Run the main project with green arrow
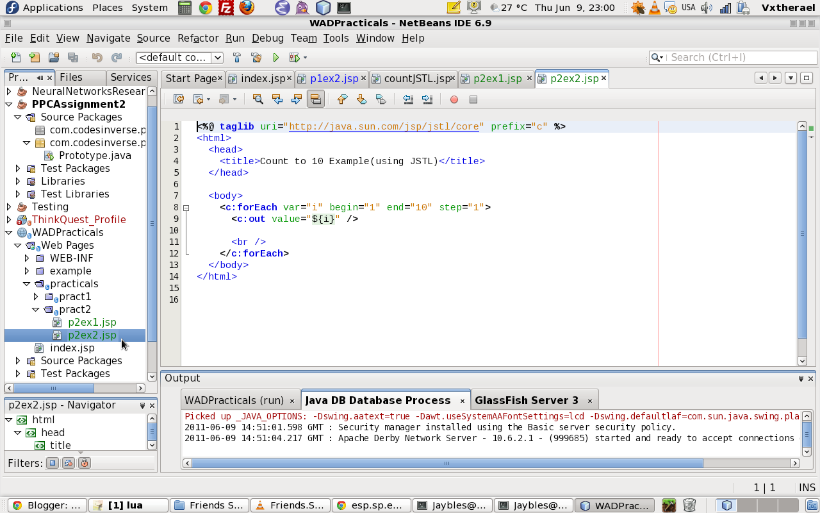Image resolution: width=820 pixels, height=513 pixels. coord(275,57)
